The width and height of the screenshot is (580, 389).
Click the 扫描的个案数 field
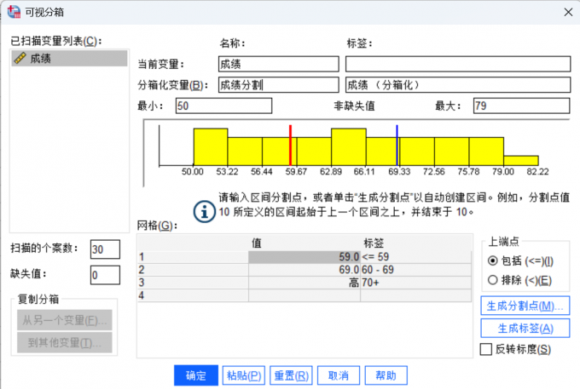(x=105, y=249)
